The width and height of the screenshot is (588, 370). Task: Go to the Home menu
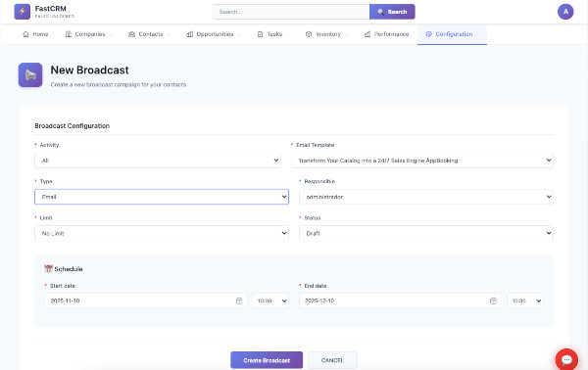click(x=35, y=34)
